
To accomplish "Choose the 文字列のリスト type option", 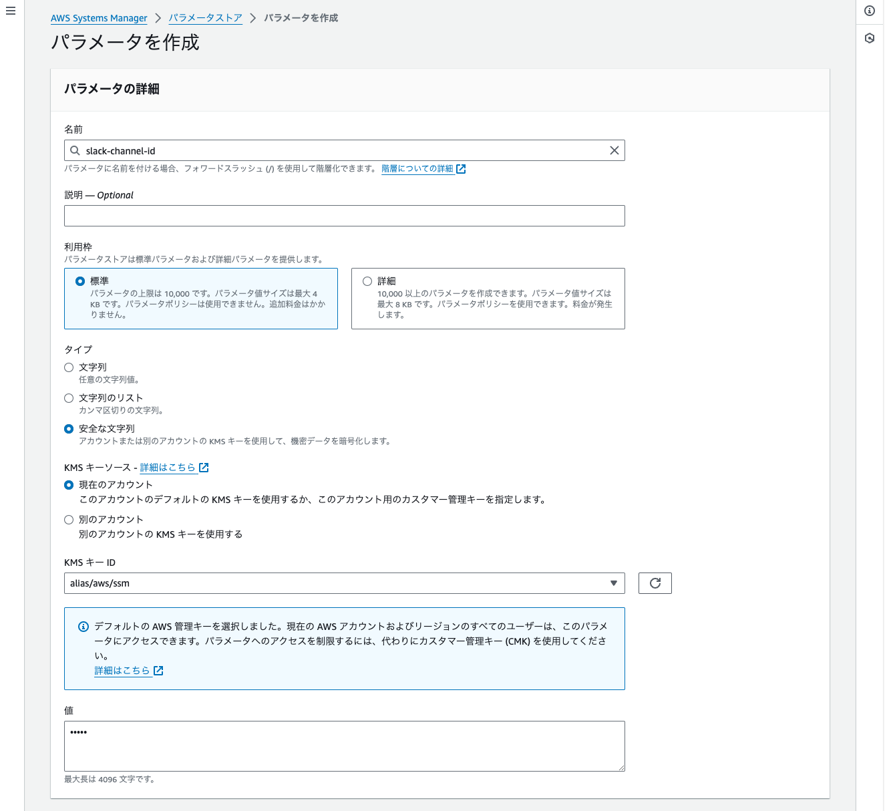I will [69, 398].
